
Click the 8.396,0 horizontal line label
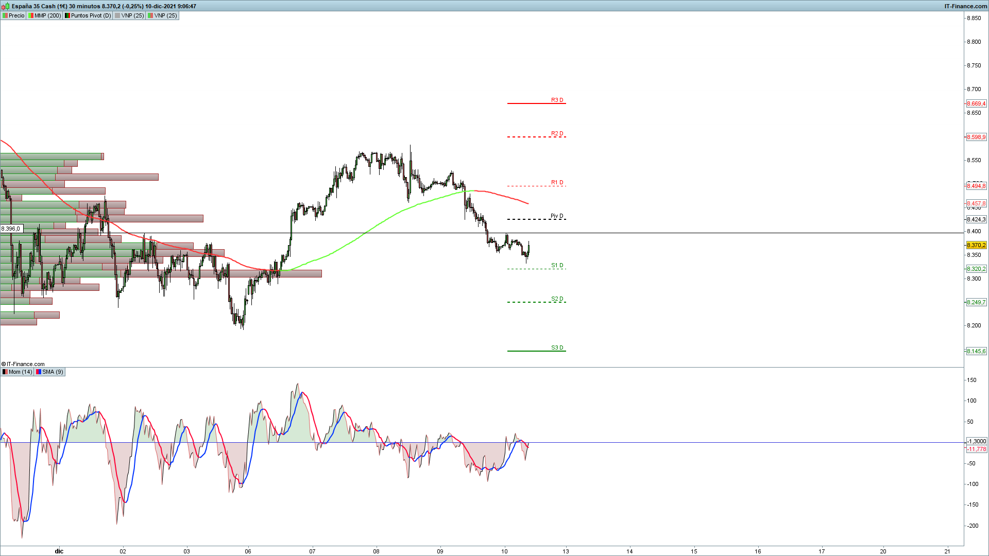(11, 229)
